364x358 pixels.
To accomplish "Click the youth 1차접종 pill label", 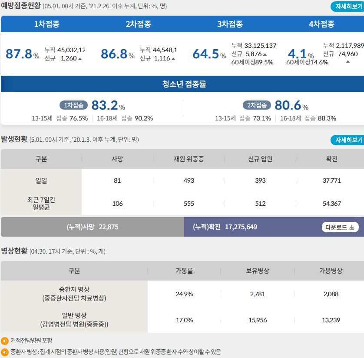I will (73, 105).
